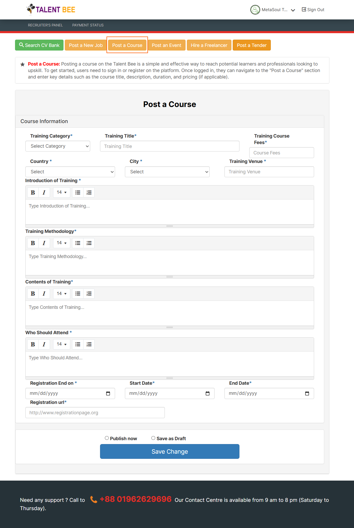The width and height of the screenshot is (354, 528).
Task: Select the Save as Draft option
Action: tap(153, 438)
